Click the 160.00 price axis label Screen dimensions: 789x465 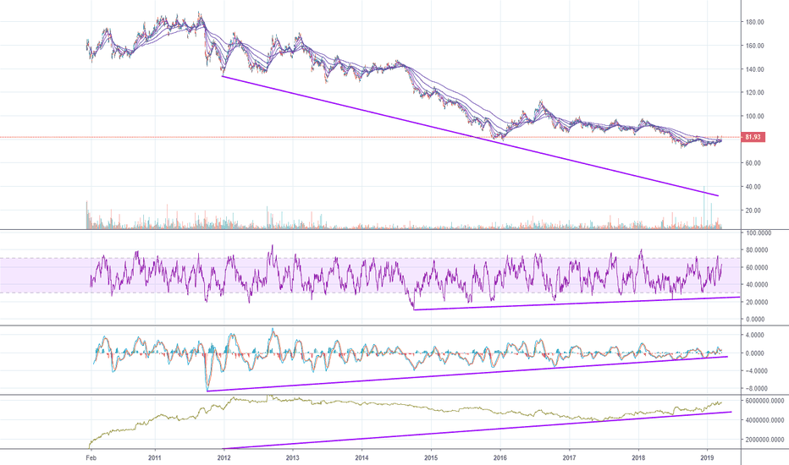755,46
